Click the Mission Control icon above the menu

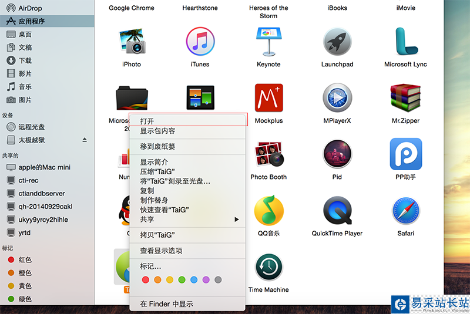(200, 97)
